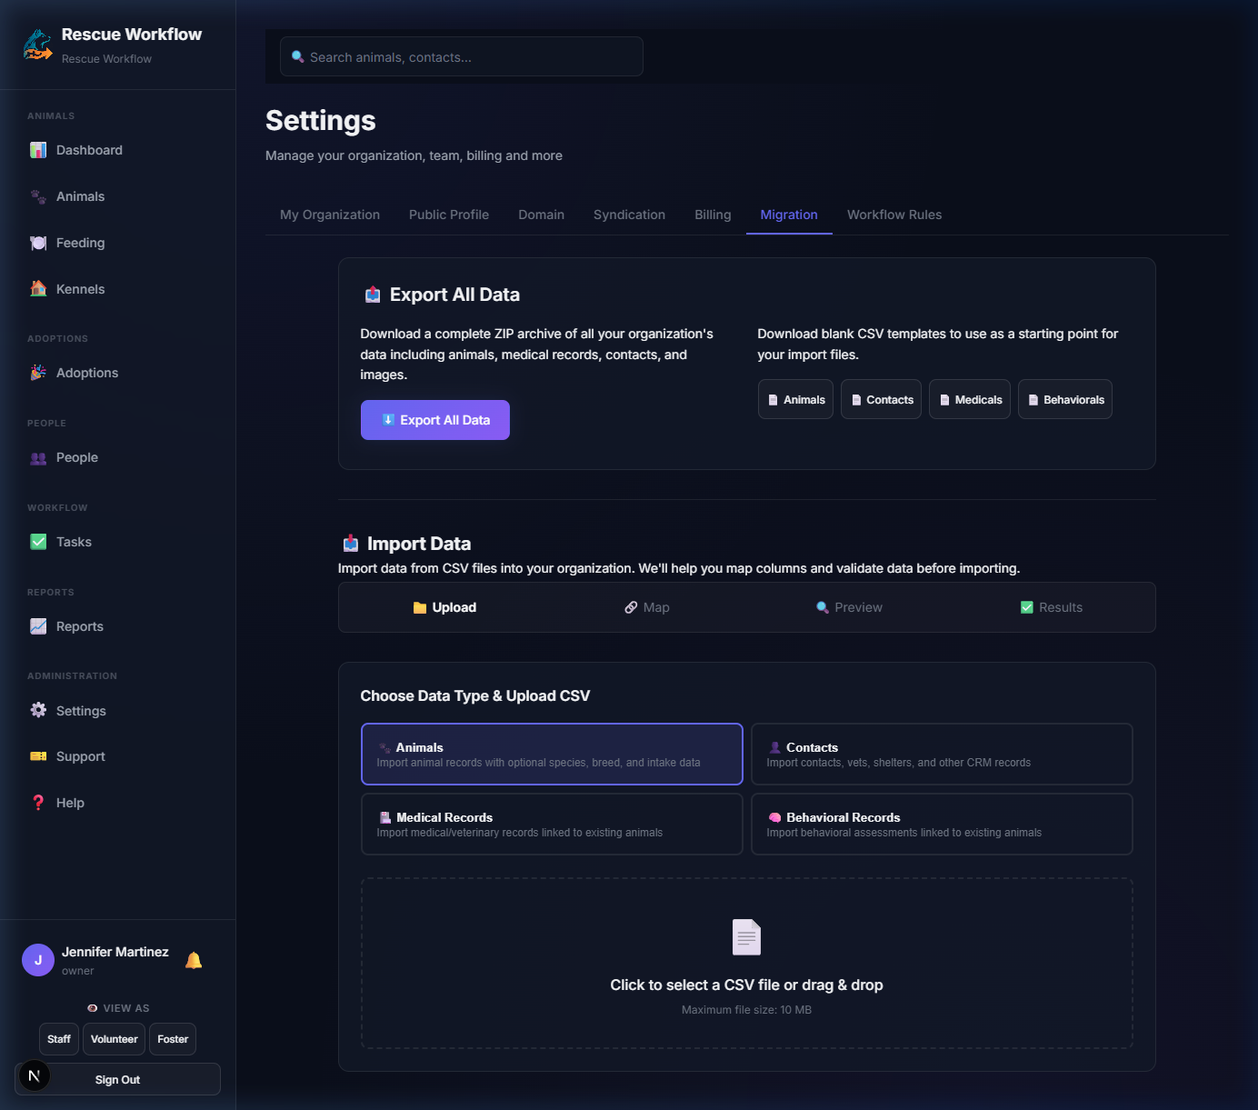
Task: Click the notification bell icon
Action: [x=194, y=960]
